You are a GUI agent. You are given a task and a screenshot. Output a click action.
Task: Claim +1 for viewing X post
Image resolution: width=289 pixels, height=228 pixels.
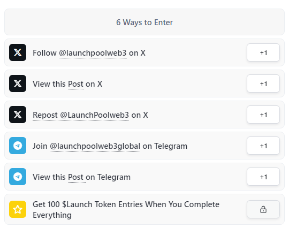[263, 83]
